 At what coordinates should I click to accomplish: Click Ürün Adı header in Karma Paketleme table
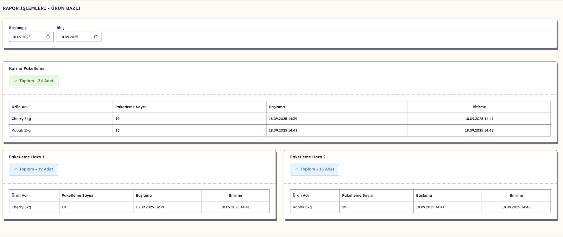[20, 107]
